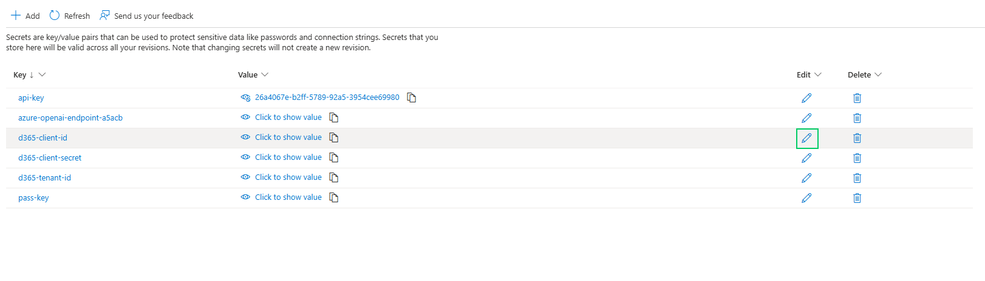Refresh the secrets list

click(x=70, y=16)
